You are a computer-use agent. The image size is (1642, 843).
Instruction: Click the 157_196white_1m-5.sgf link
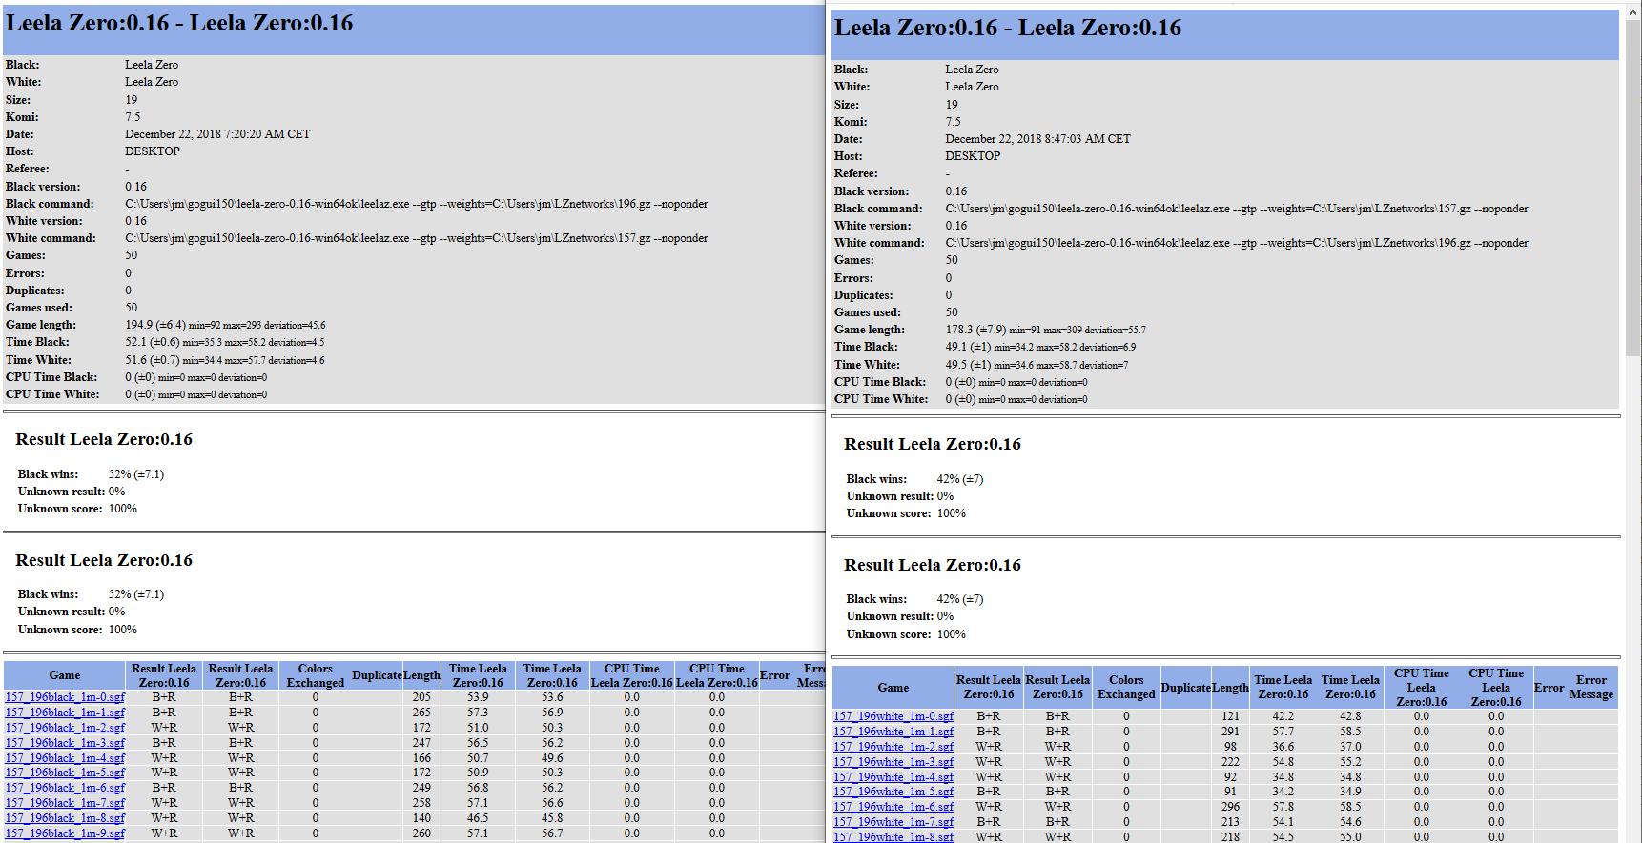(893, 792)
